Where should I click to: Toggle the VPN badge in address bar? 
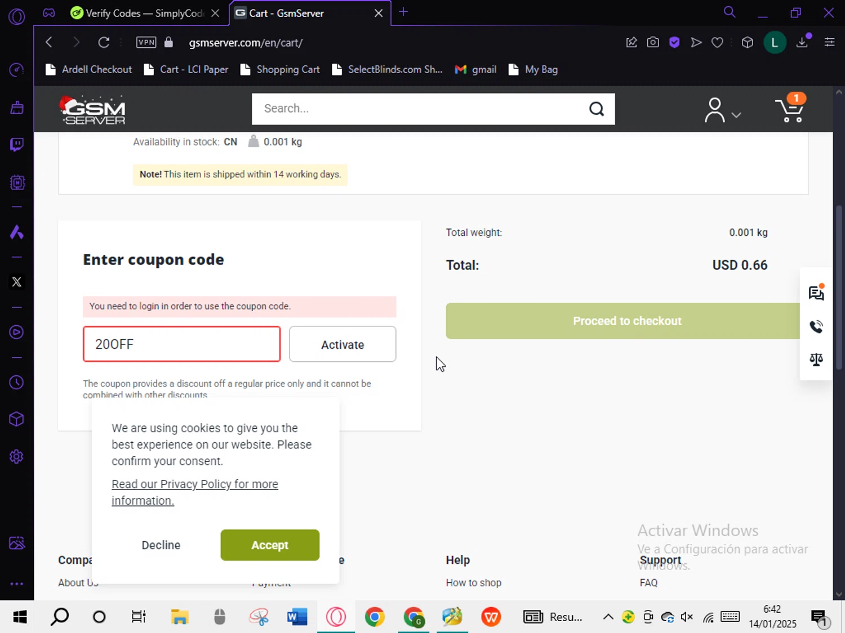click(x=146, y=42)
